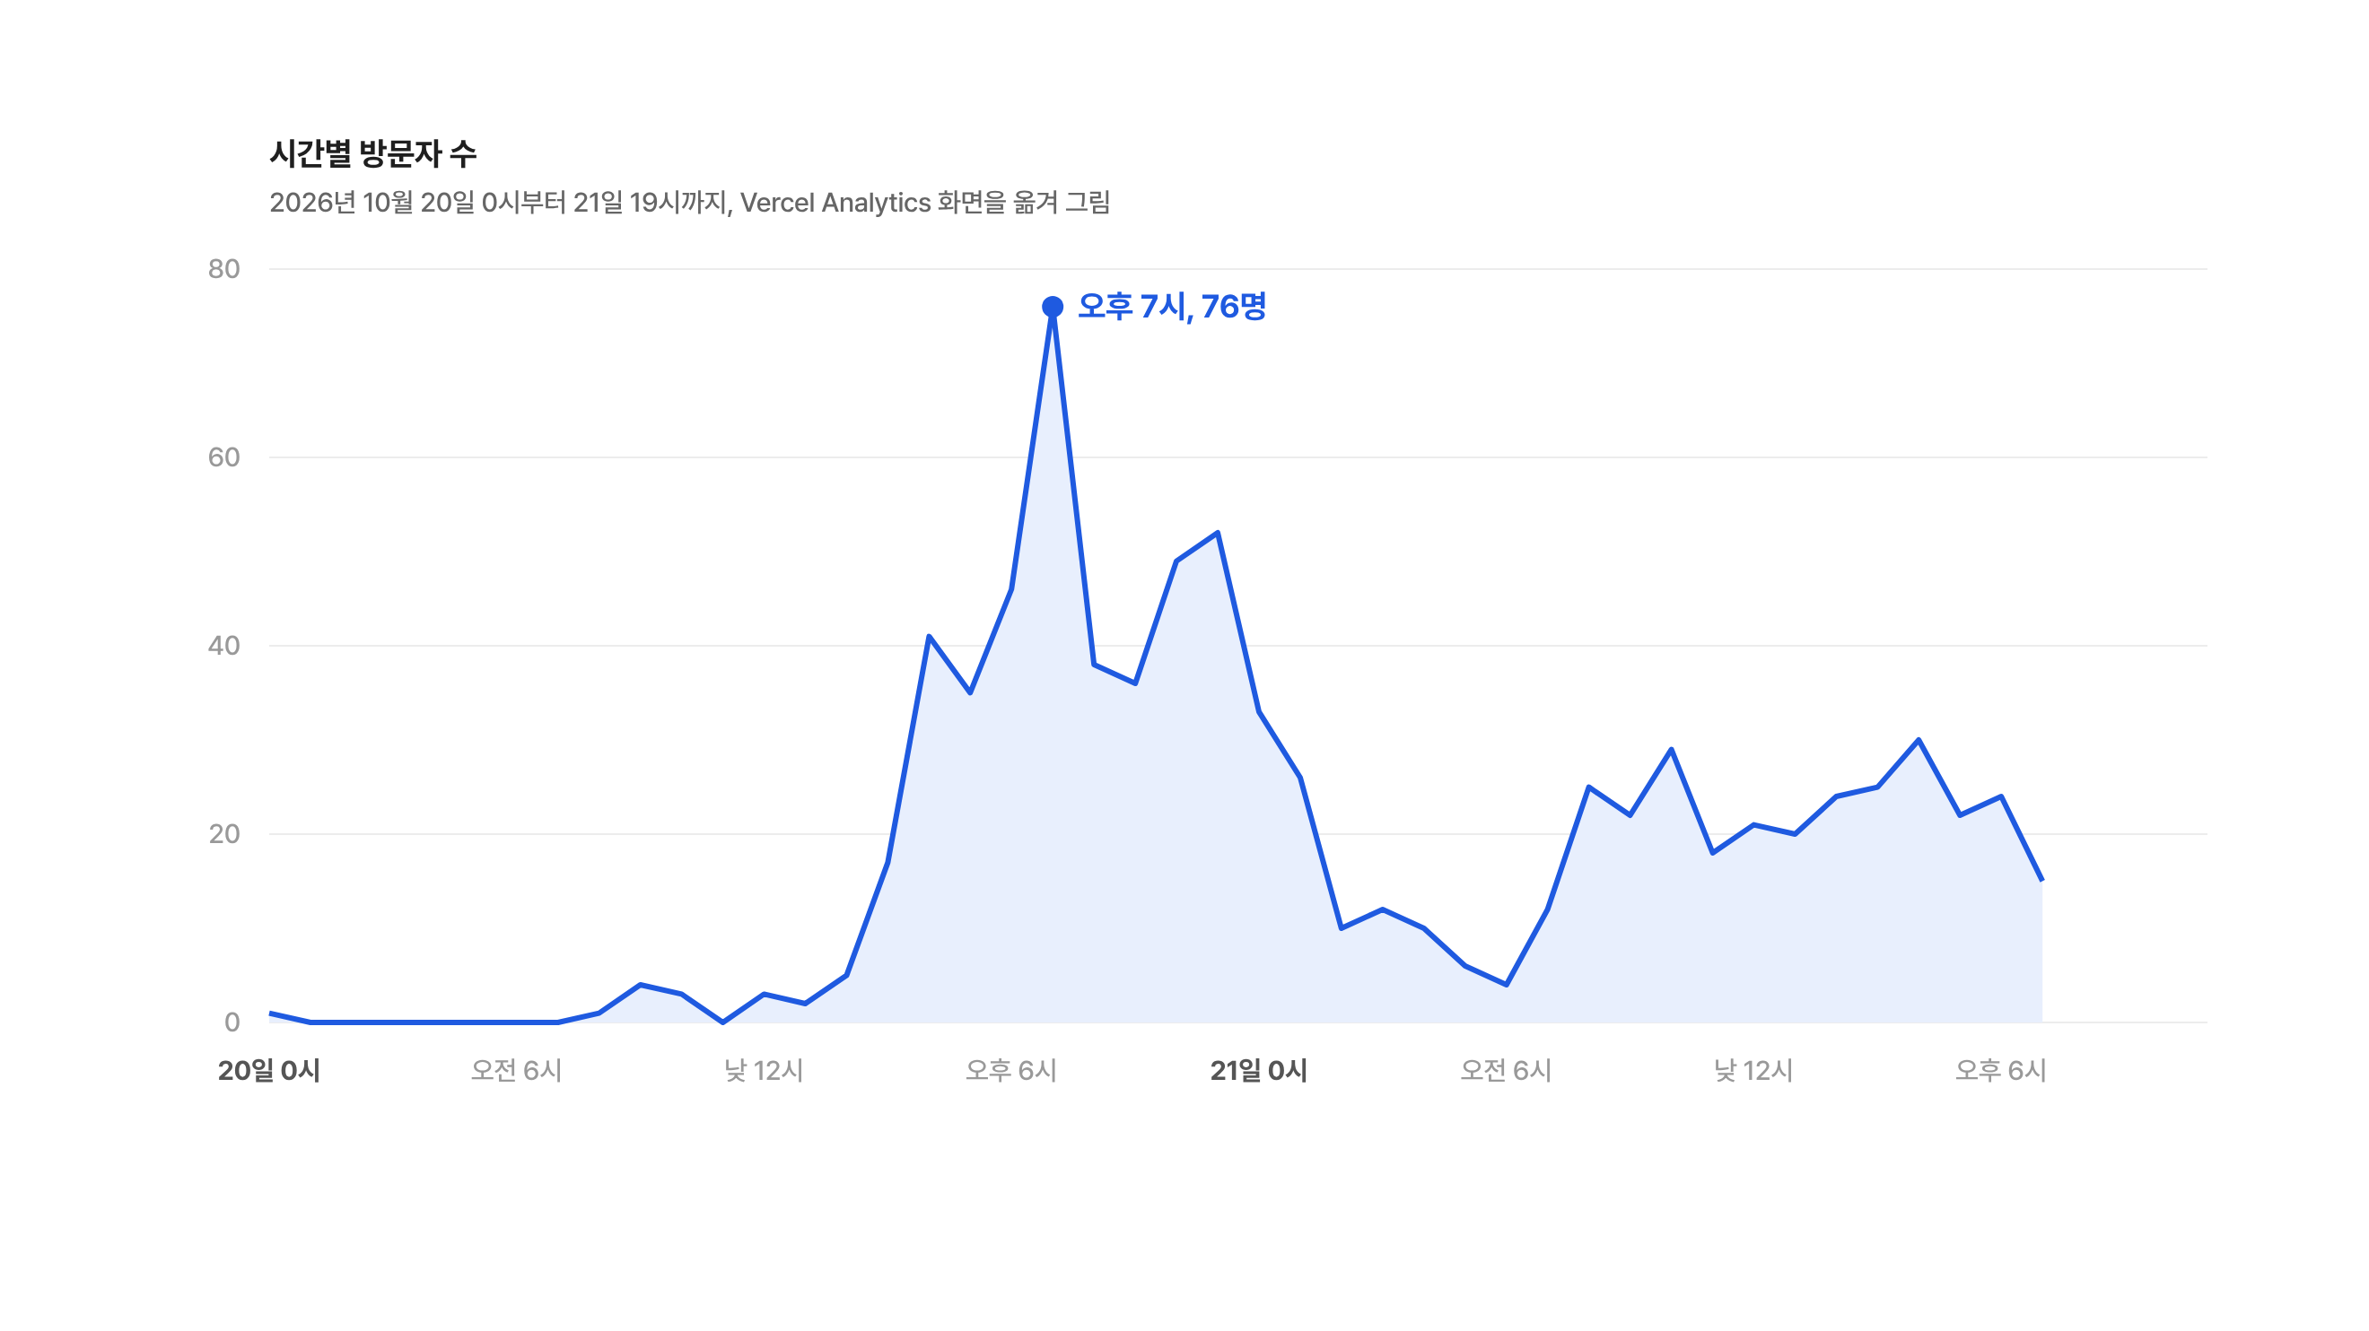Click the first '오후 6시' axis tick label

[1010, 1070]
